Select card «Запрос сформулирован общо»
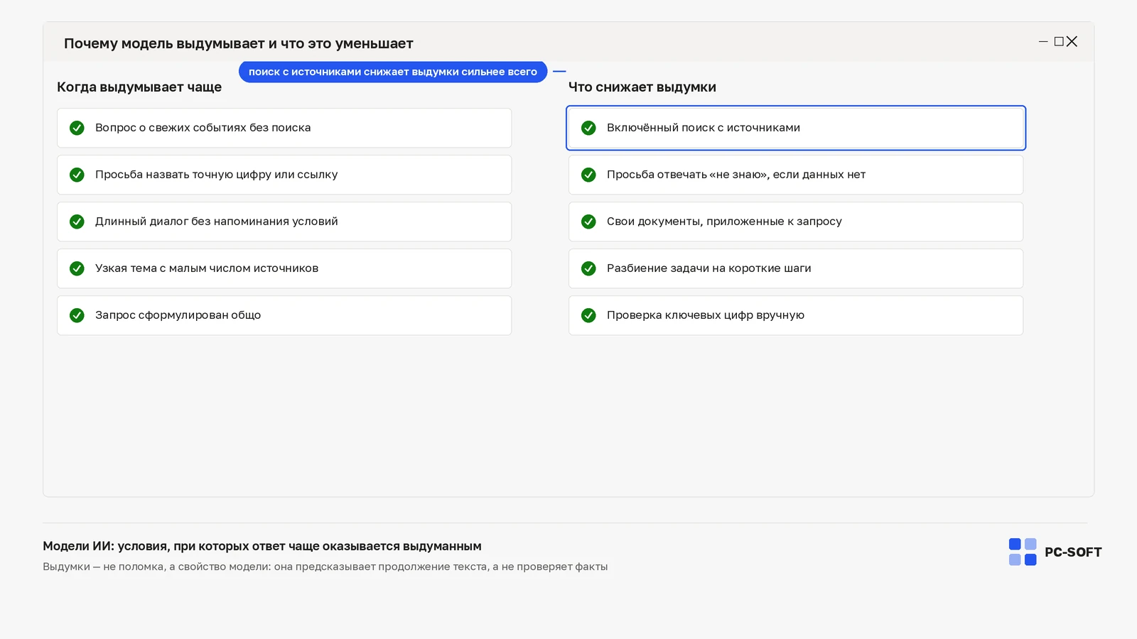The image size is (1137, 639). coord(284,315)
